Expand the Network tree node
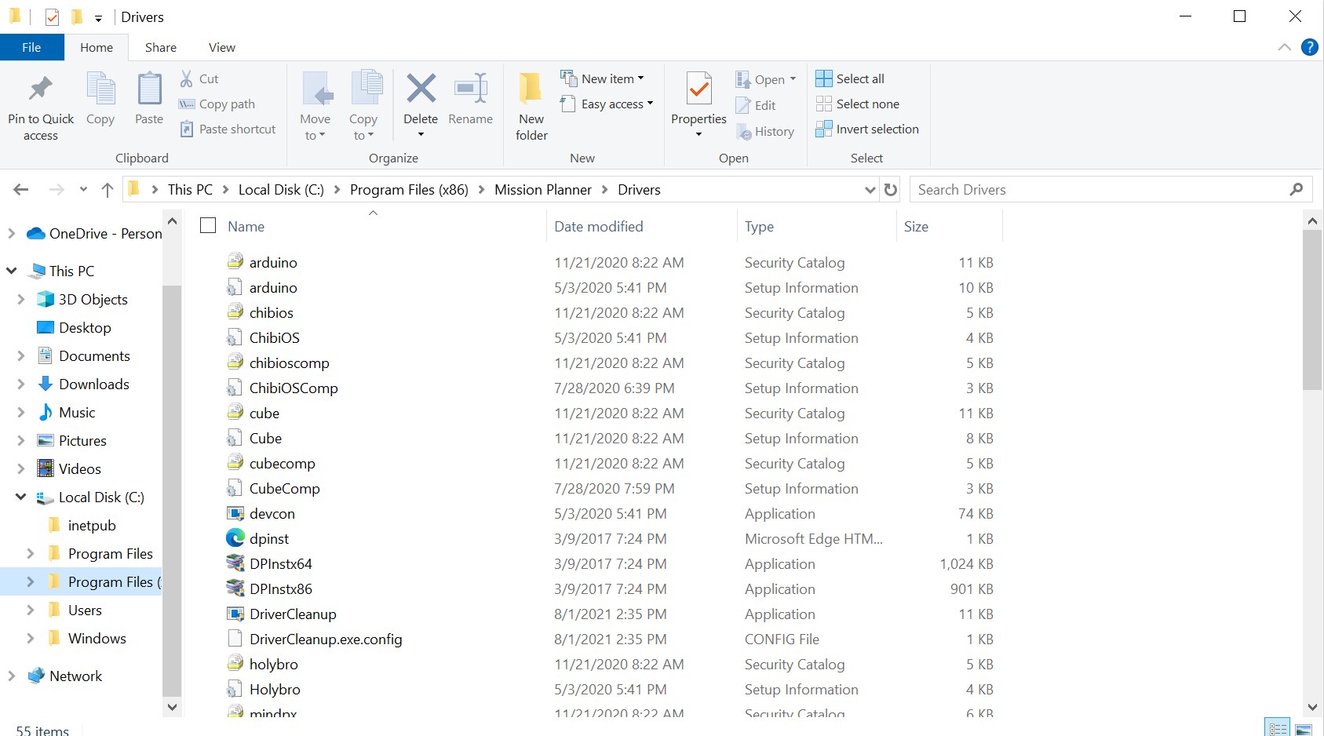 click(x=11, y=676)
